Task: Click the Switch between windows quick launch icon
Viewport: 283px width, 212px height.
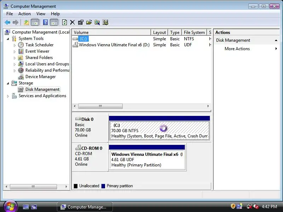Action: (34, 207)
